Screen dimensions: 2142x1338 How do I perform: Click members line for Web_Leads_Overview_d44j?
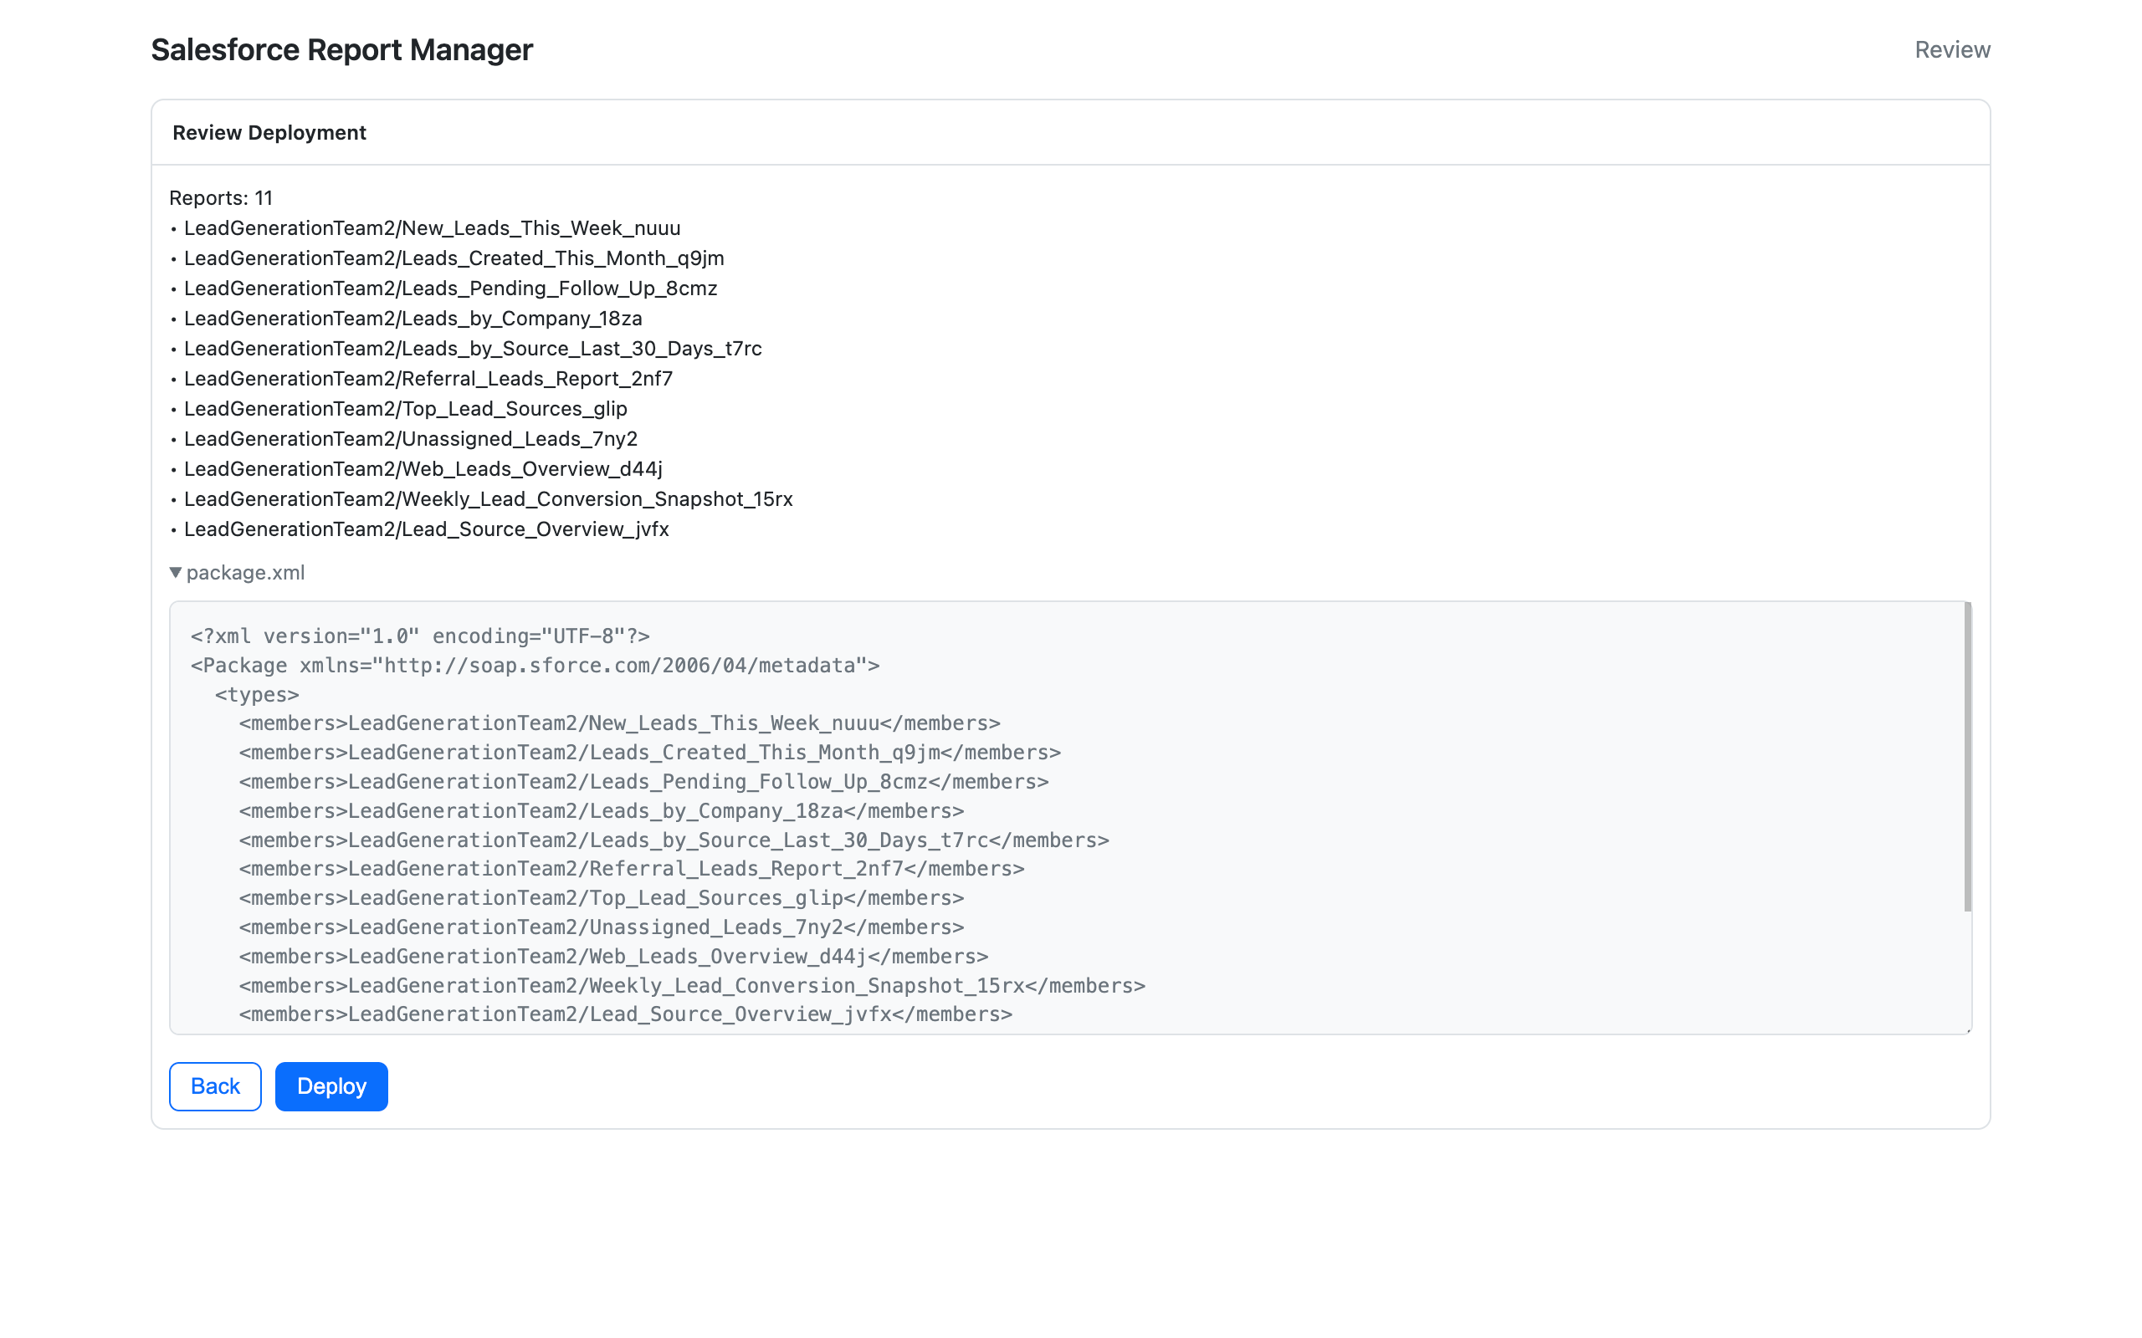point(613,957)
